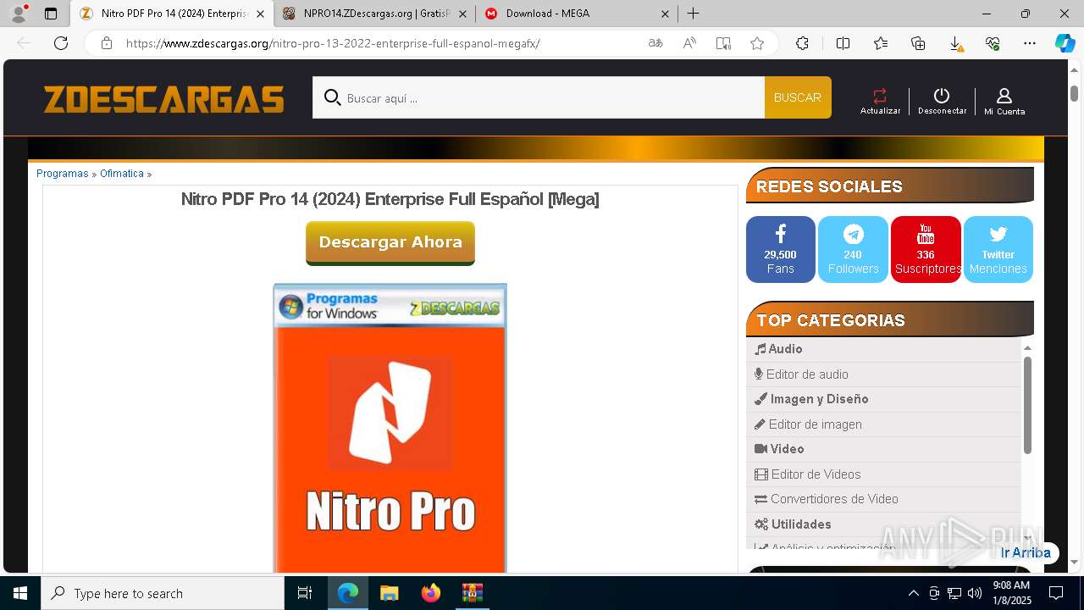The width and height of the screenshot is (1084, 610).
Task: Launch Firefox from the taskbar
Action: coord(431,593)
